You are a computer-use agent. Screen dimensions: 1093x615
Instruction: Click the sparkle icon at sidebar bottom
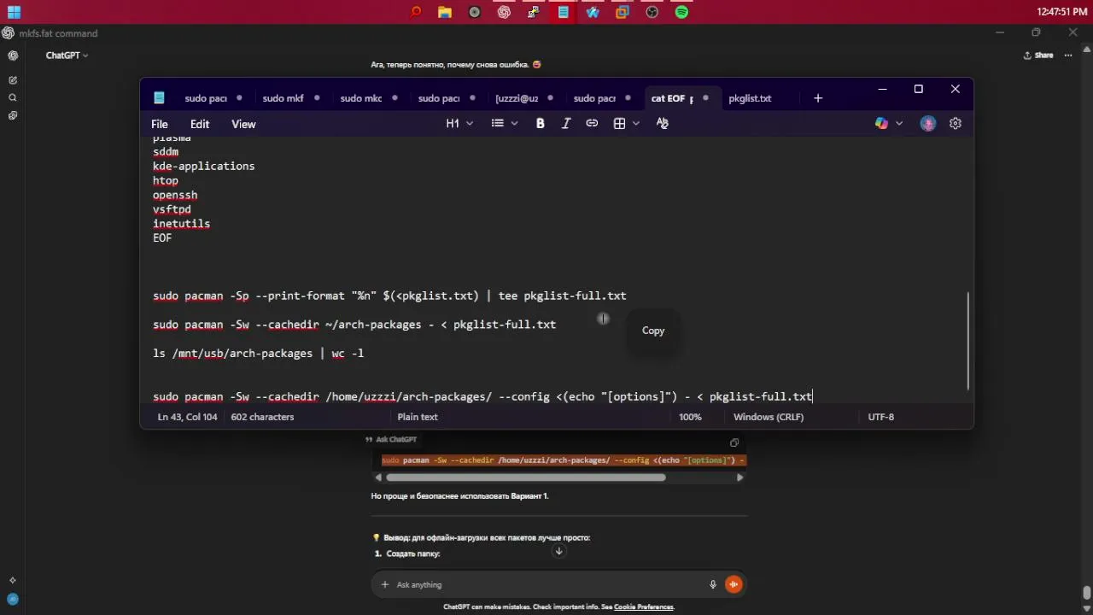[13, 581]
